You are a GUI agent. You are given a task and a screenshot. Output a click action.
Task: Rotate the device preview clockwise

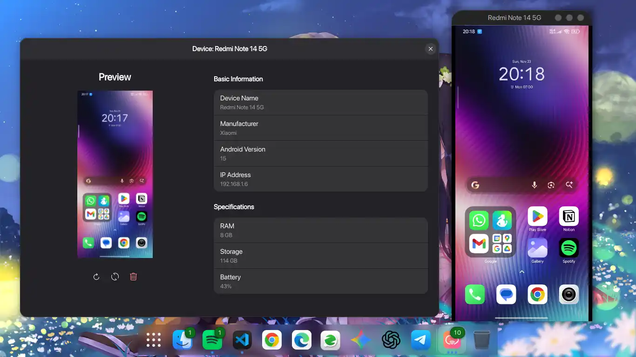96,276
